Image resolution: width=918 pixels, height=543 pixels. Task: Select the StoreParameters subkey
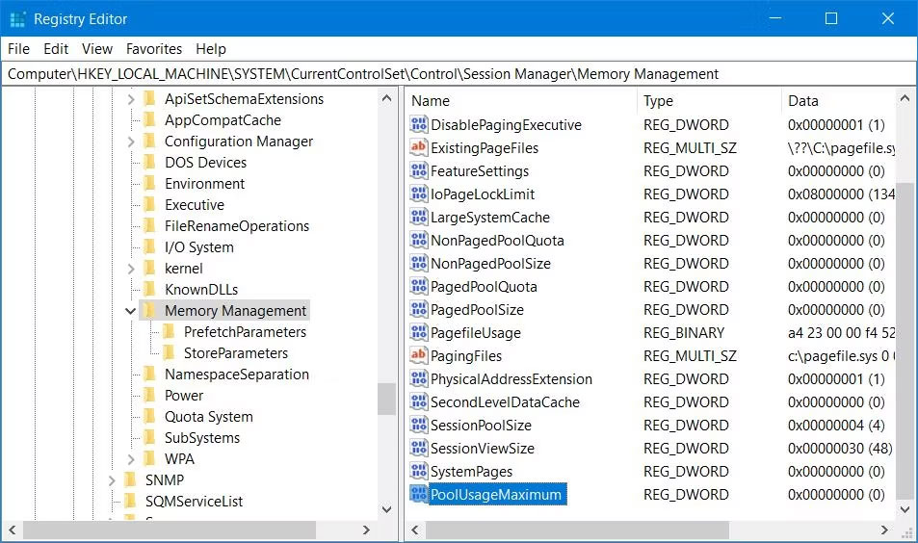coord(235,353)
